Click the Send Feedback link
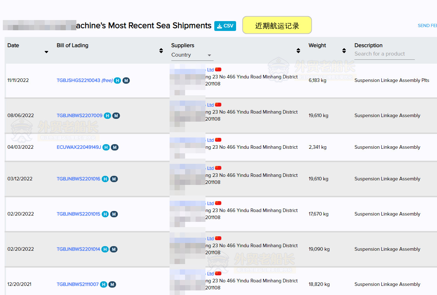This screenshot has width=437, height=295. coord(427,26)
